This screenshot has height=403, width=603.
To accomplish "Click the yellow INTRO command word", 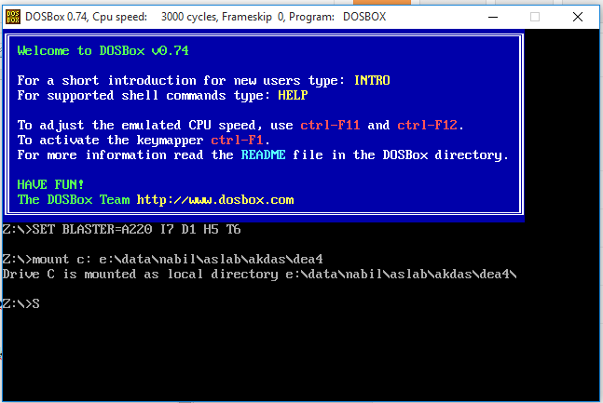I will 372,80.
